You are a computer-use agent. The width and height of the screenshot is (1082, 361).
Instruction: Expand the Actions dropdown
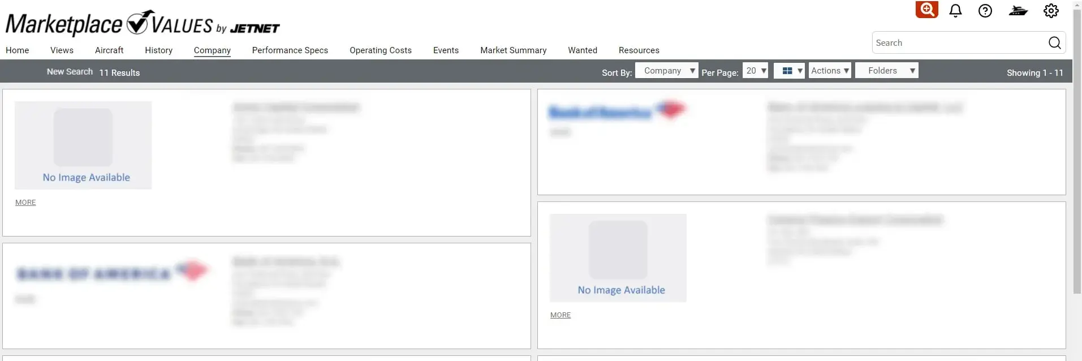click(829, 71)
